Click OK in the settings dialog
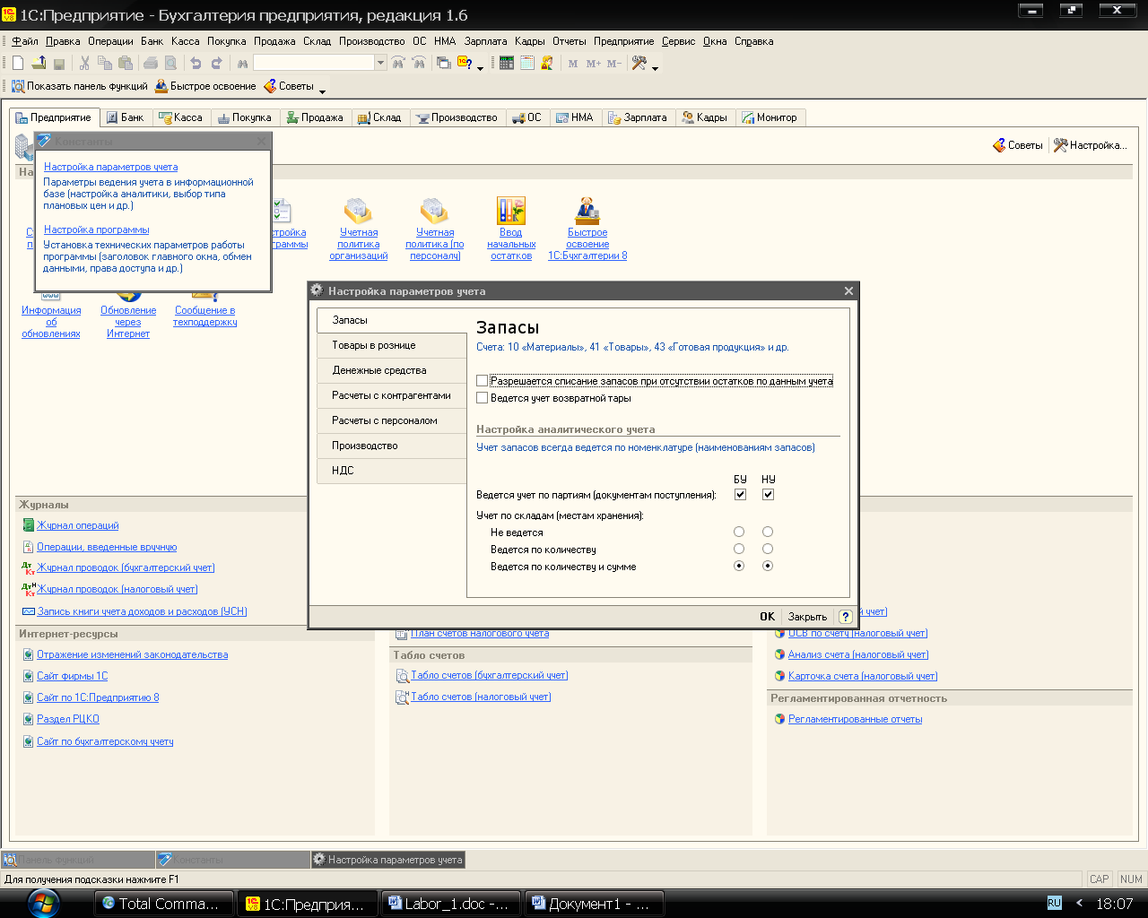The width and height of the screenshot is (1148, 918). [x=767, y=617]
